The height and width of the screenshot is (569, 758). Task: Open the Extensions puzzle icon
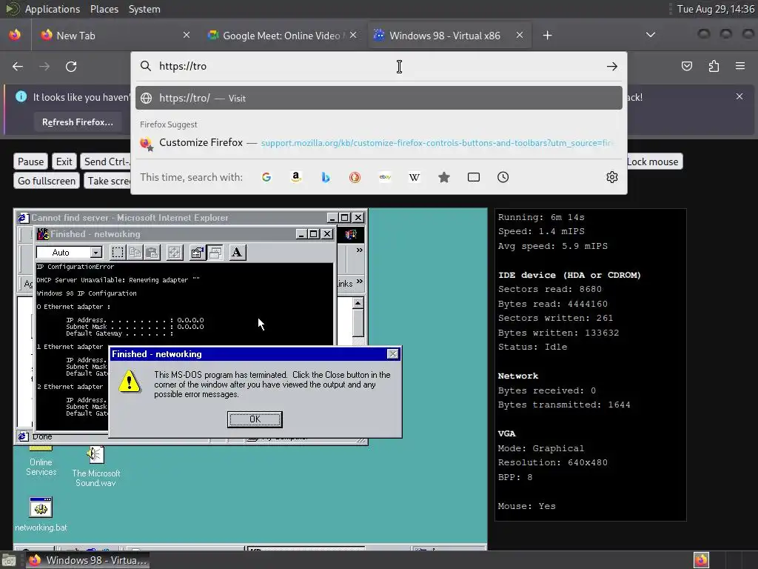pyautogui.click(x=714, y=66)
